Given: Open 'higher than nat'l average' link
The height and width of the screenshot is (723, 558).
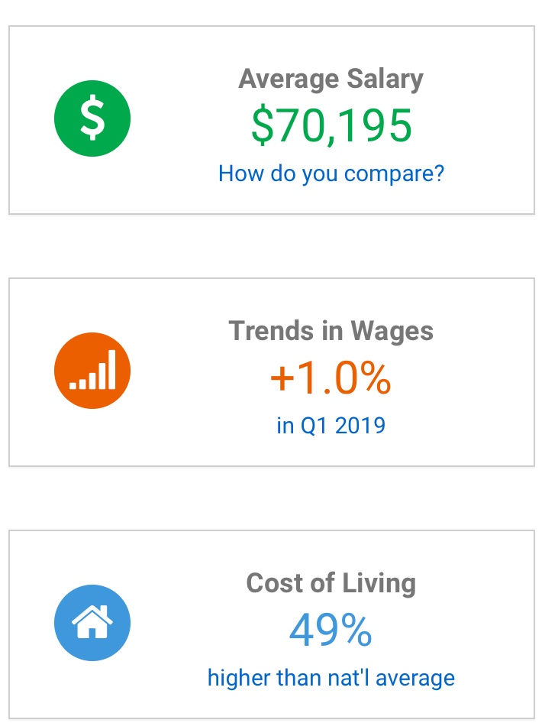Looking at the screenshot, I should (331, 679).
